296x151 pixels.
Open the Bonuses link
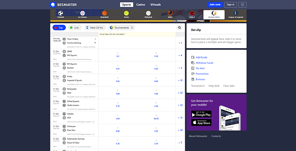click(200, 79)
